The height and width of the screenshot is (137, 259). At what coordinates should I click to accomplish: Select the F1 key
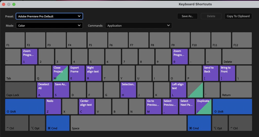click(x=15, y=40)
